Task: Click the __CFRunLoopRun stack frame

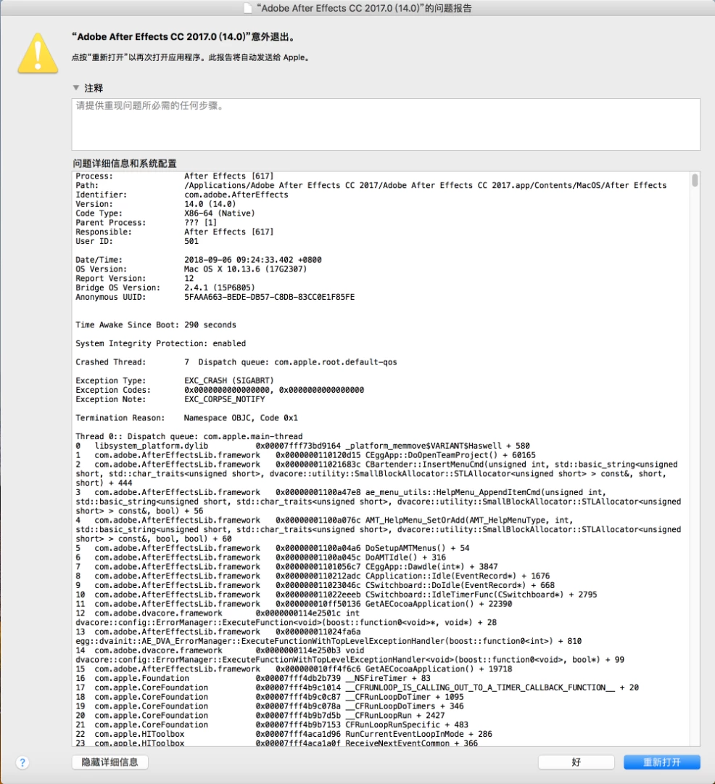Action: [x=260, y=716]
